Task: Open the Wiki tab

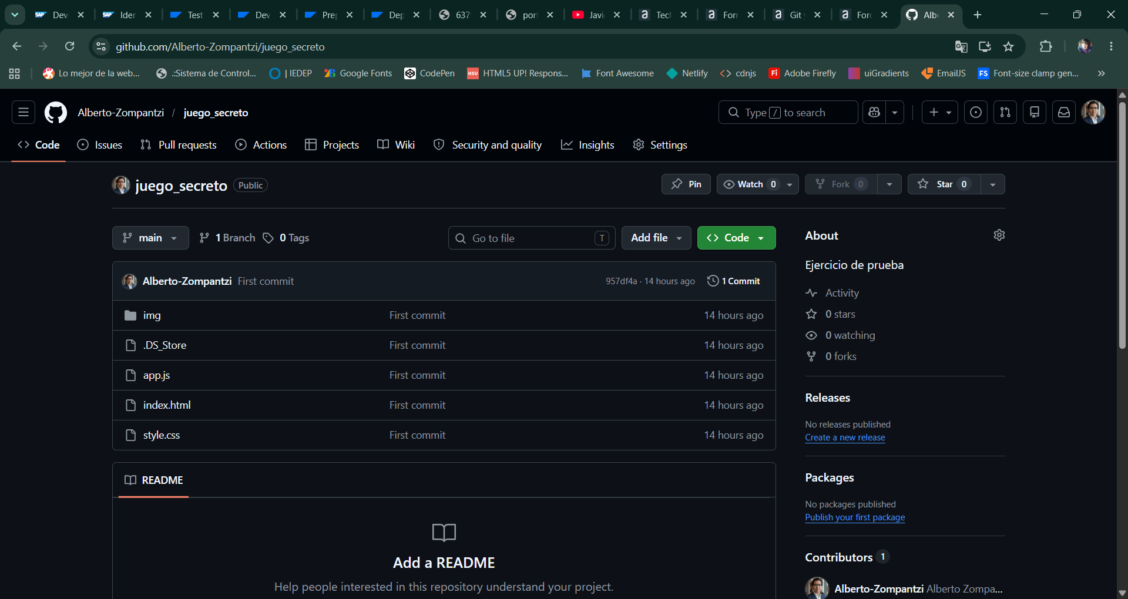Action: [x=396, y=145]
